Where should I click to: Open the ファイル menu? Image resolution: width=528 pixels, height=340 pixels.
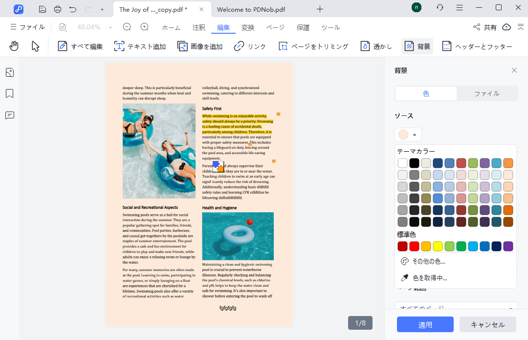[x=27, y=27]
